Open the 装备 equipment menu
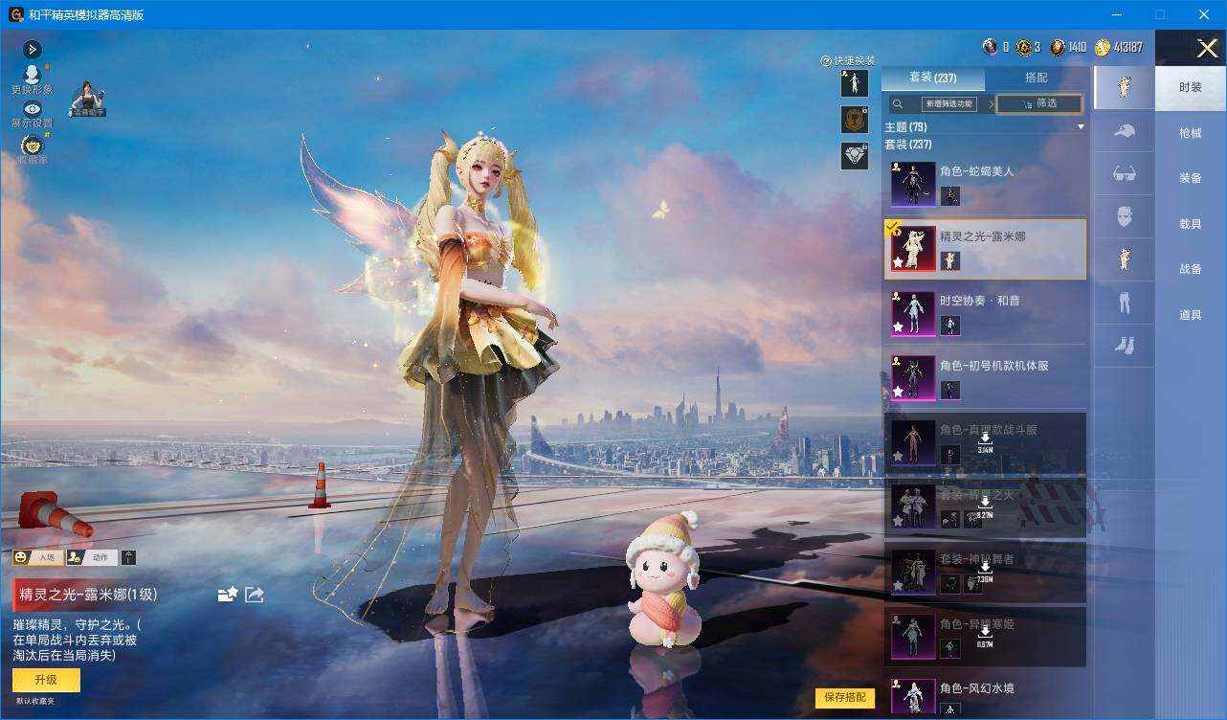Screen dimensions: 1227x720 click(x=1191, y=178)
